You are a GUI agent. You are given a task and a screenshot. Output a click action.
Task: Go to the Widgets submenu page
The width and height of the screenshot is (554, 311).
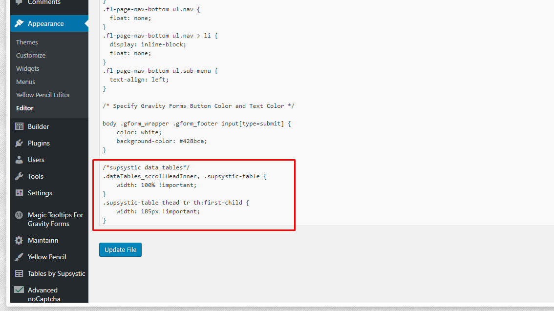point(28,69)
